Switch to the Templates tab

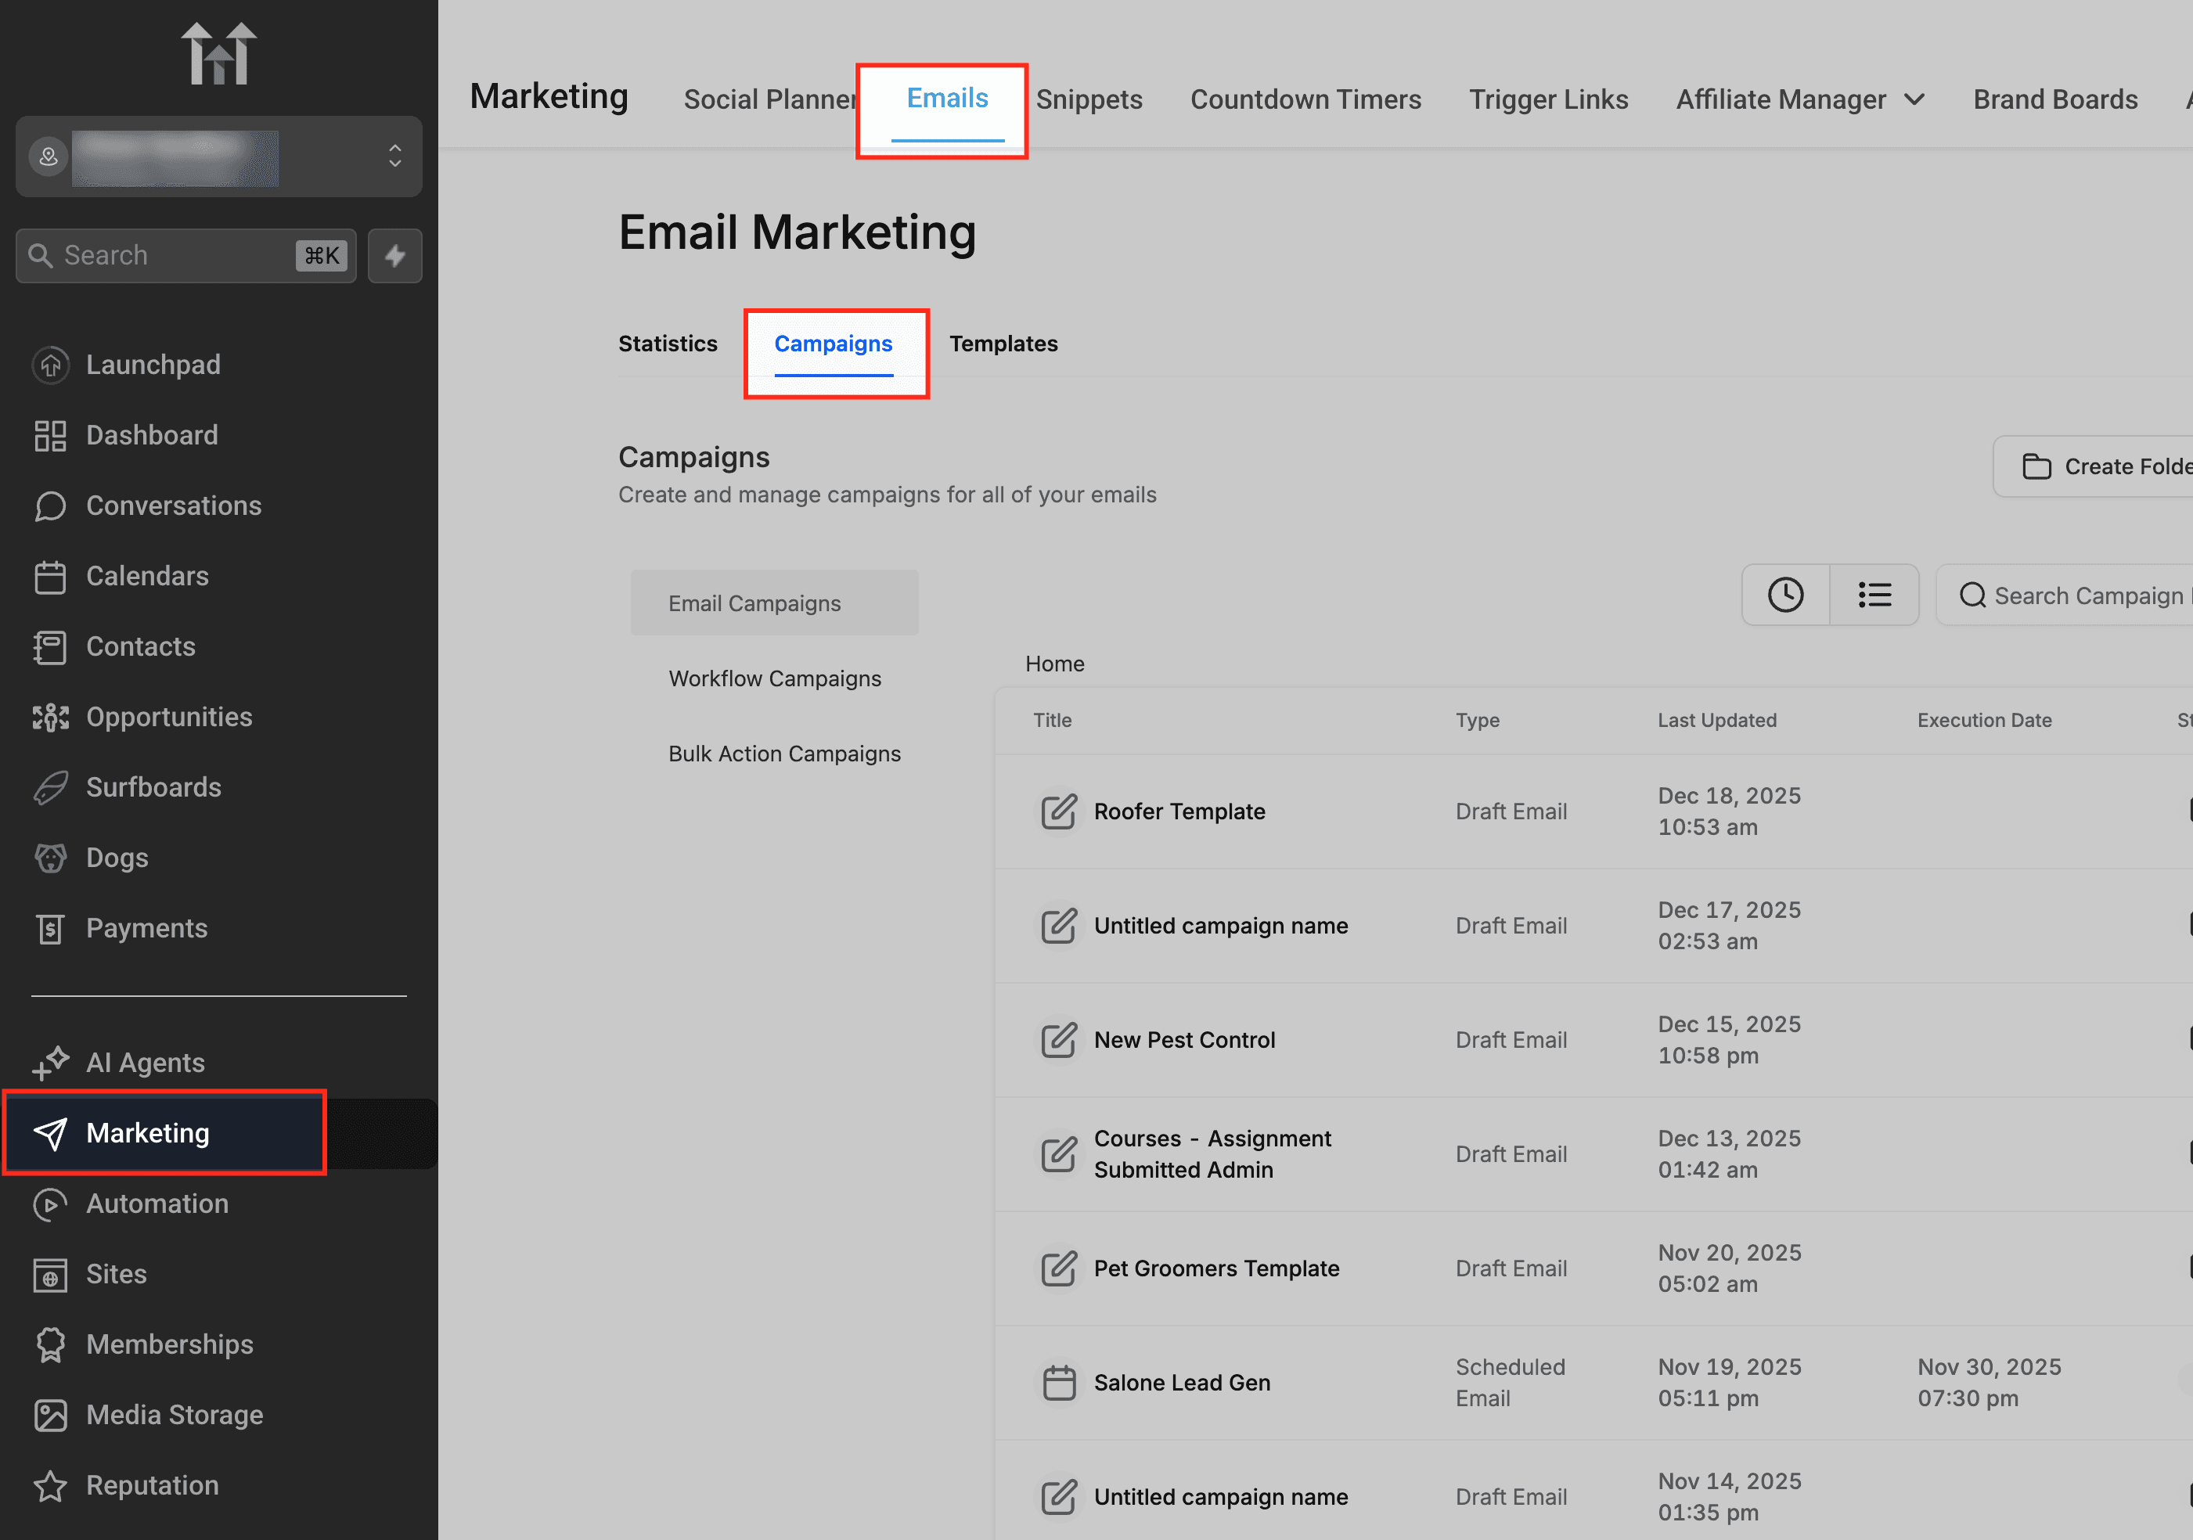[1004, 343]
